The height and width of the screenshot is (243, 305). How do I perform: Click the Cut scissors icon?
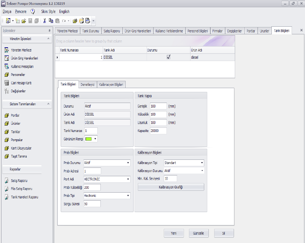click(x=45, y=21)
